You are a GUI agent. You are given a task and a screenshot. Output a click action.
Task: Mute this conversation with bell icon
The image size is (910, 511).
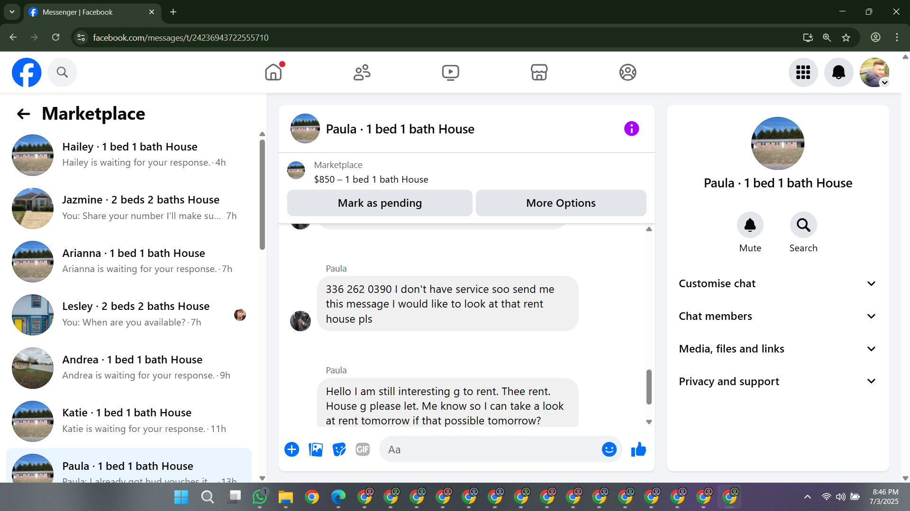(750, 225)
